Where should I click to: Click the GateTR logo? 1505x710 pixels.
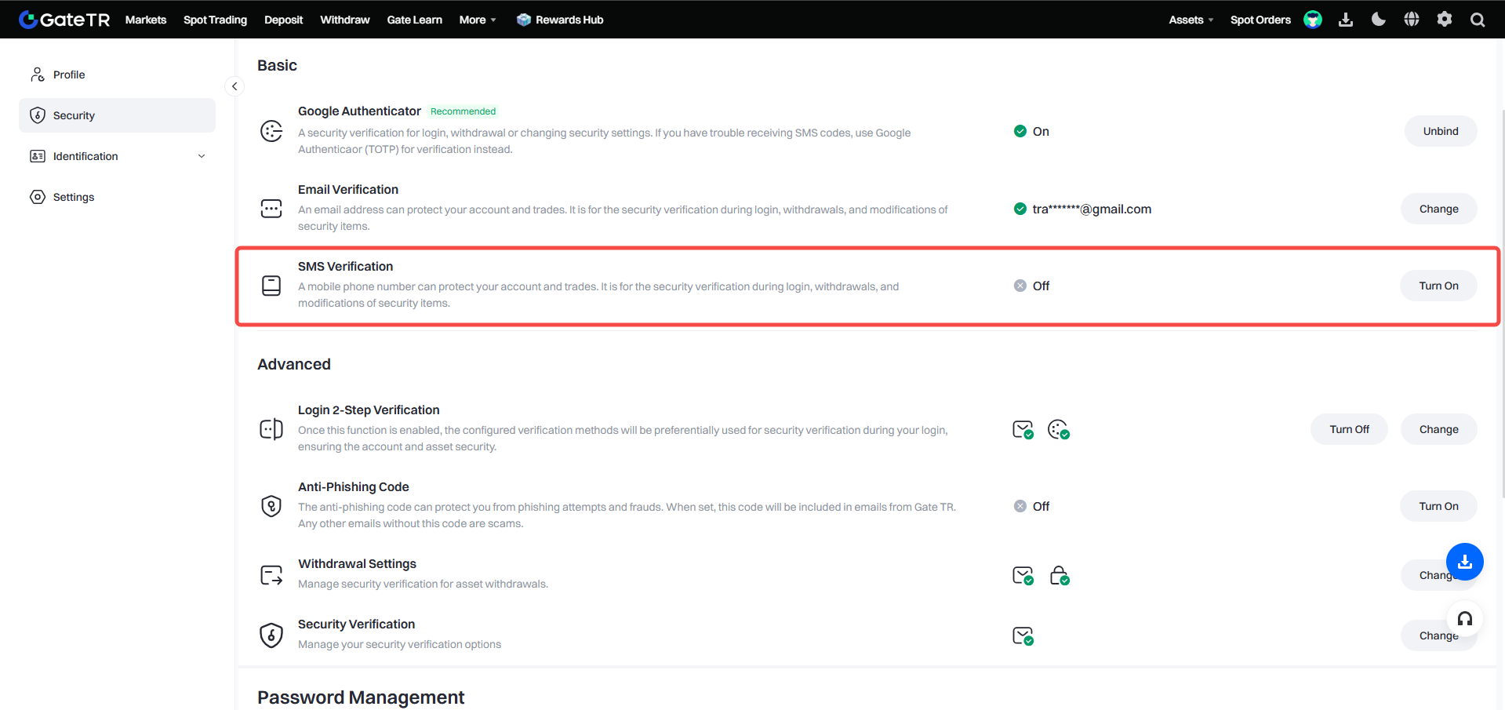click(64, 20)
